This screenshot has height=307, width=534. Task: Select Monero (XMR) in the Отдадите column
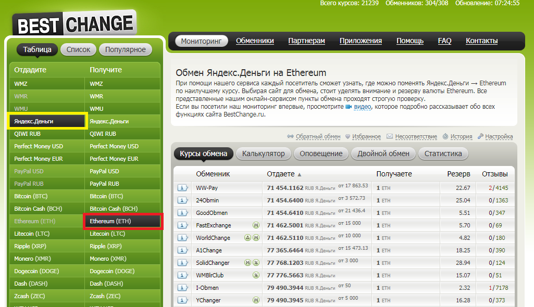pyautogui.click(x=47, y=259)
